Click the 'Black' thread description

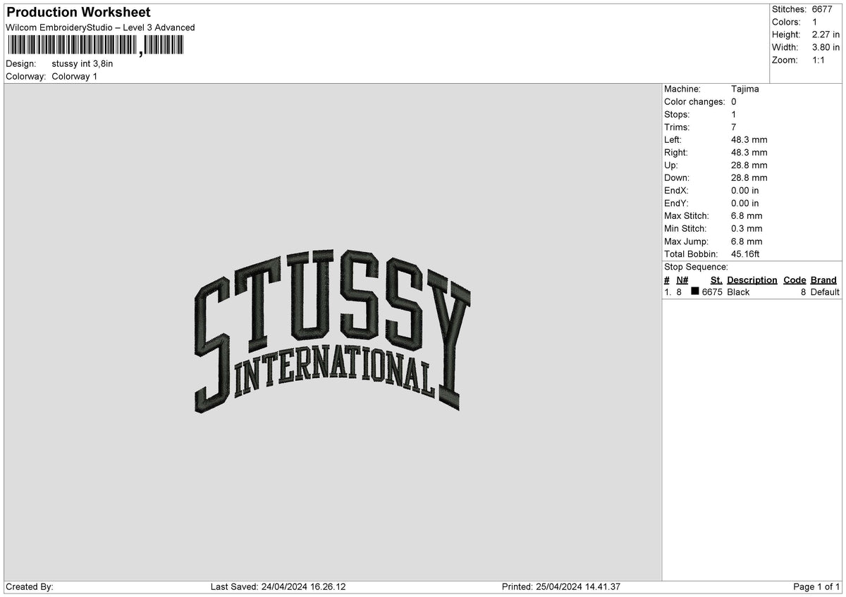(738, 292)
